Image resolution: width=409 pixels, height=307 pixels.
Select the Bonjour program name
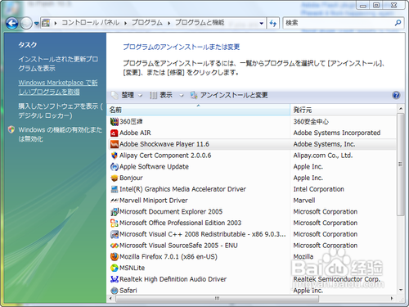click(x=131, y=178)
